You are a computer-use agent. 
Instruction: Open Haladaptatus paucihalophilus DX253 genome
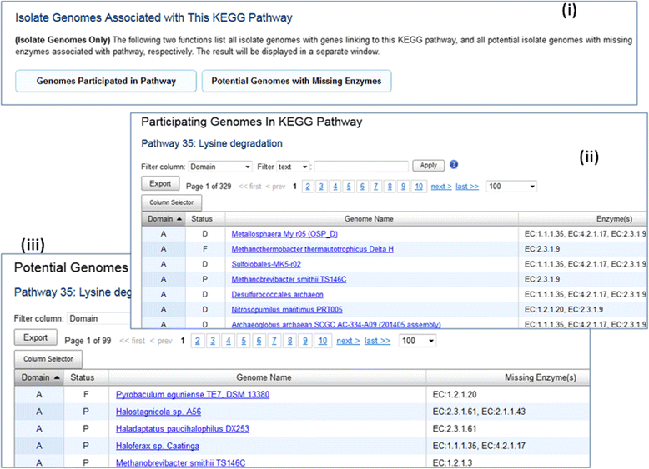183,429
